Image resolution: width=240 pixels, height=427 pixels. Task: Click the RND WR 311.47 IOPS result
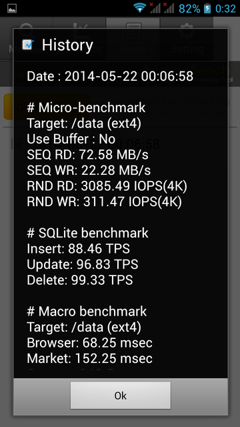104,202
